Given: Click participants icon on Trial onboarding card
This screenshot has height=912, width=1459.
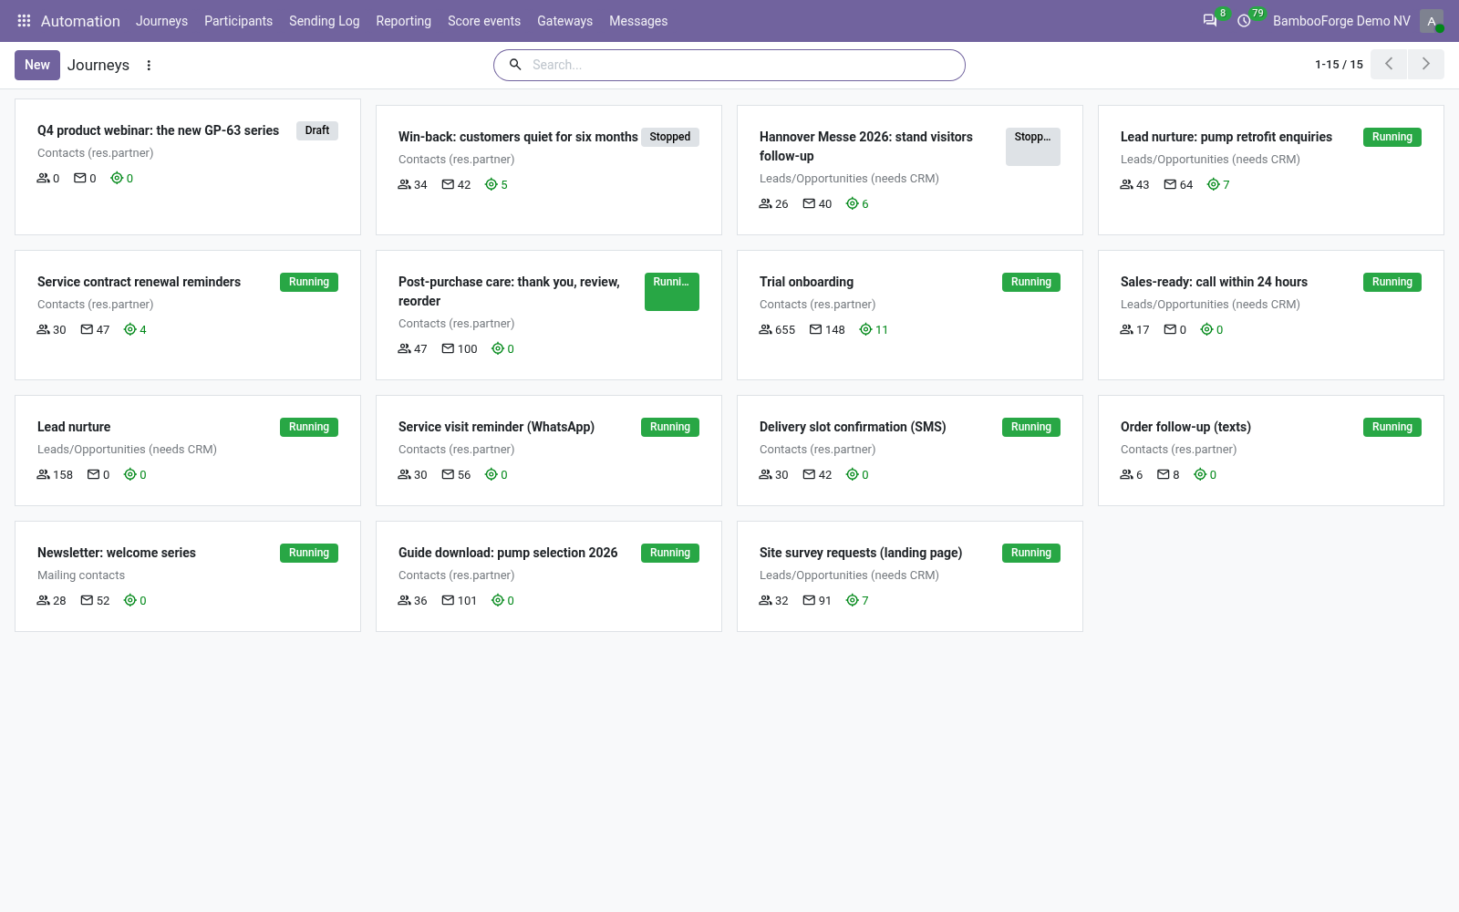Looking at the screenshot, I should pos(766,329).
